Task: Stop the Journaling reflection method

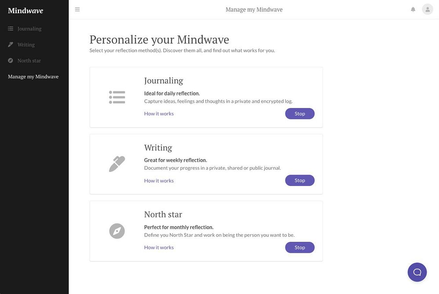Action: (x=299, y=114)
